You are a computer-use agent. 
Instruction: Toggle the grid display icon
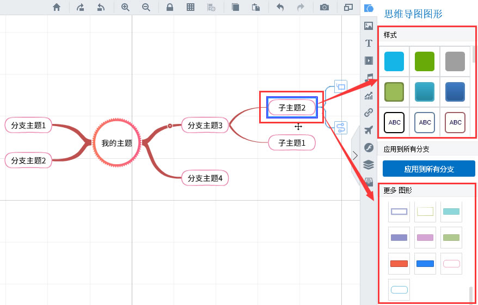[191, 7]
